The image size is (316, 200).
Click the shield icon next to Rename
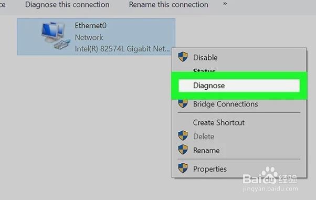coord(183,150)
